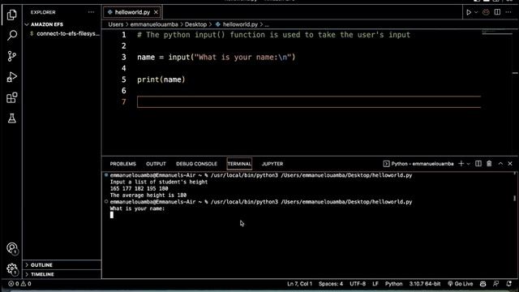Click '165 177 182 195 180' terminal line
Image resolution: width=519 pixels, height=292 pixels.
pos(139,189)
